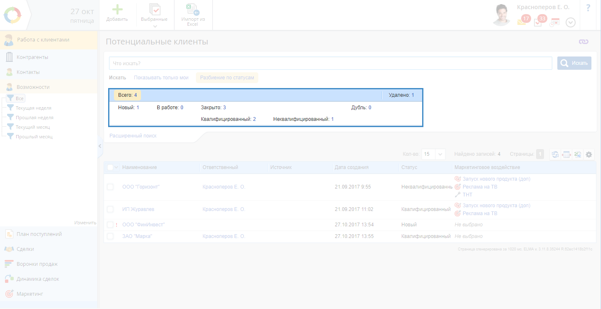Open the Кол-во page size dropdown
601x309 pixels.
point(440,154)
